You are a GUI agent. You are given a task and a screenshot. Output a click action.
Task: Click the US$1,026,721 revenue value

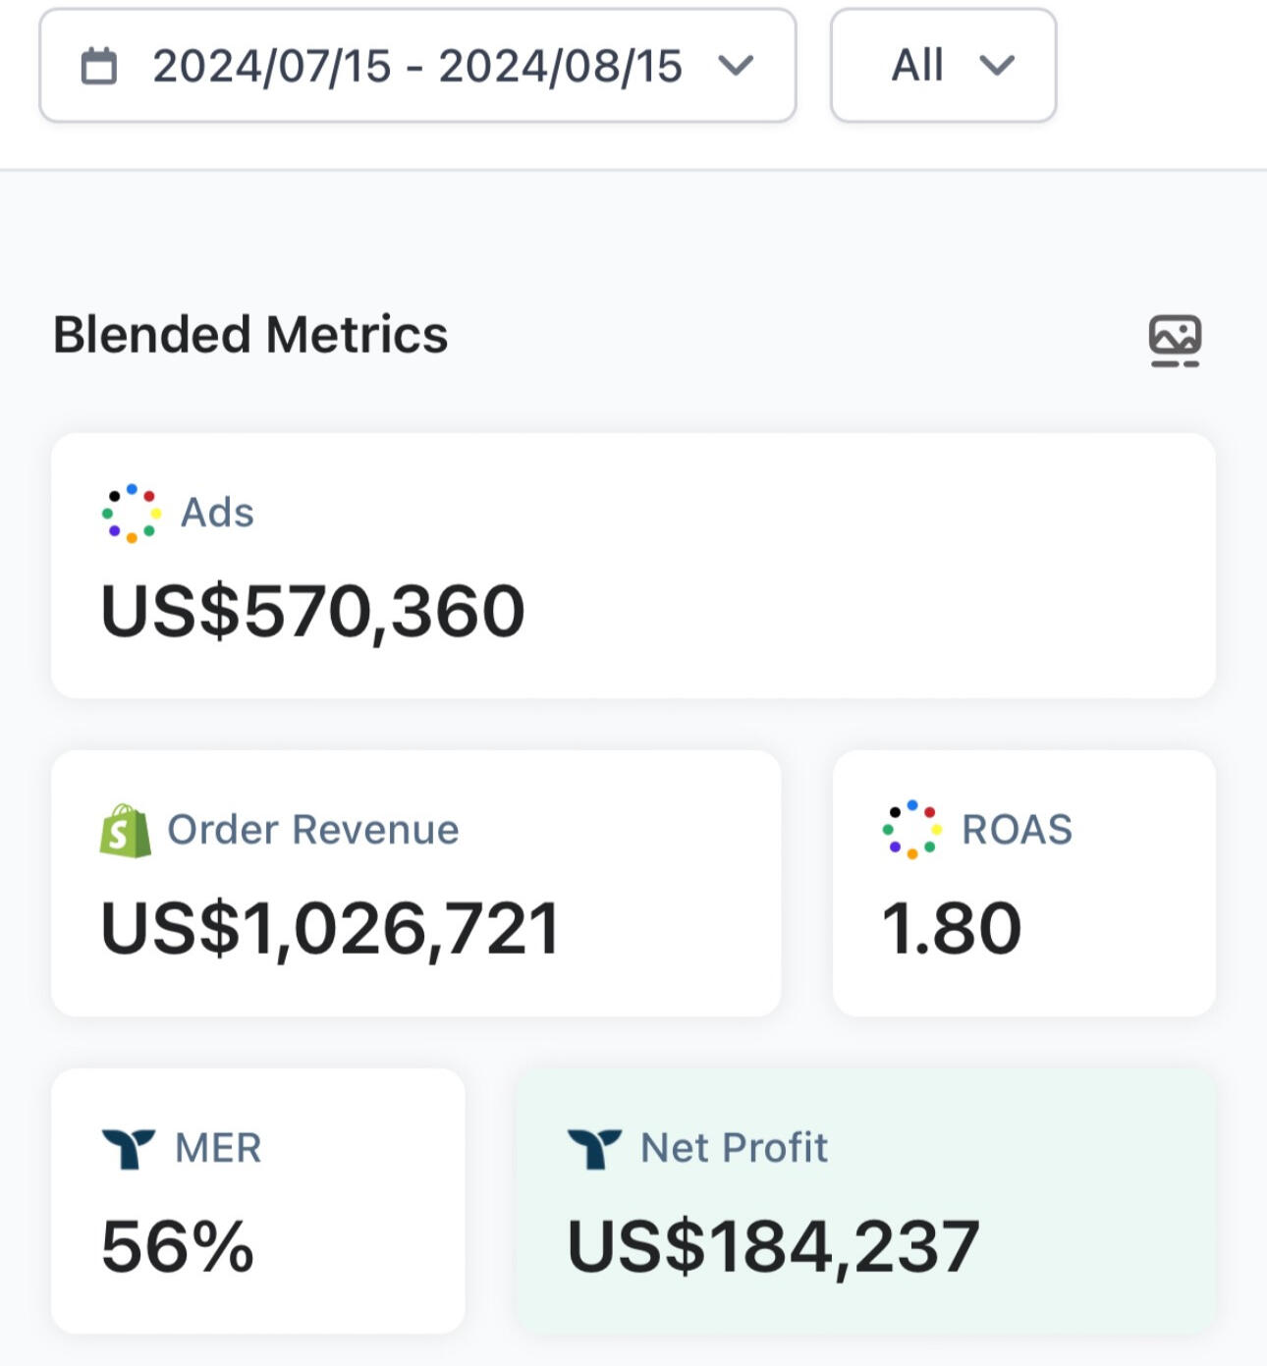pyautogui.click(x=331, y=929)
